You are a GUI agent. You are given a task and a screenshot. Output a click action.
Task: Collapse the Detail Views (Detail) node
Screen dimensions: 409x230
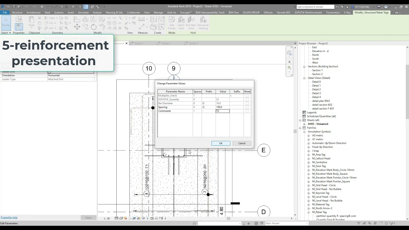click(304, 78)
